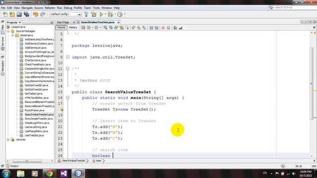Viewport: 317px width, 178px height.
Task: Click Previous Bookmark icon
Action: [133, 28]
